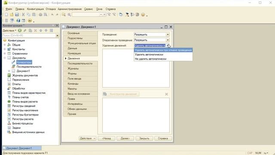Open the Actions dropdown in configuration panel
Viewport: 275px width, 155px height.
(x=9, y=31)
